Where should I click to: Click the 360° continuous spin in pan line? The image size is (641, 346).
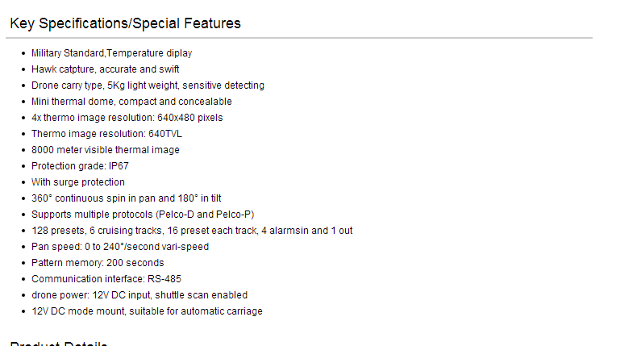click(126, 198)
